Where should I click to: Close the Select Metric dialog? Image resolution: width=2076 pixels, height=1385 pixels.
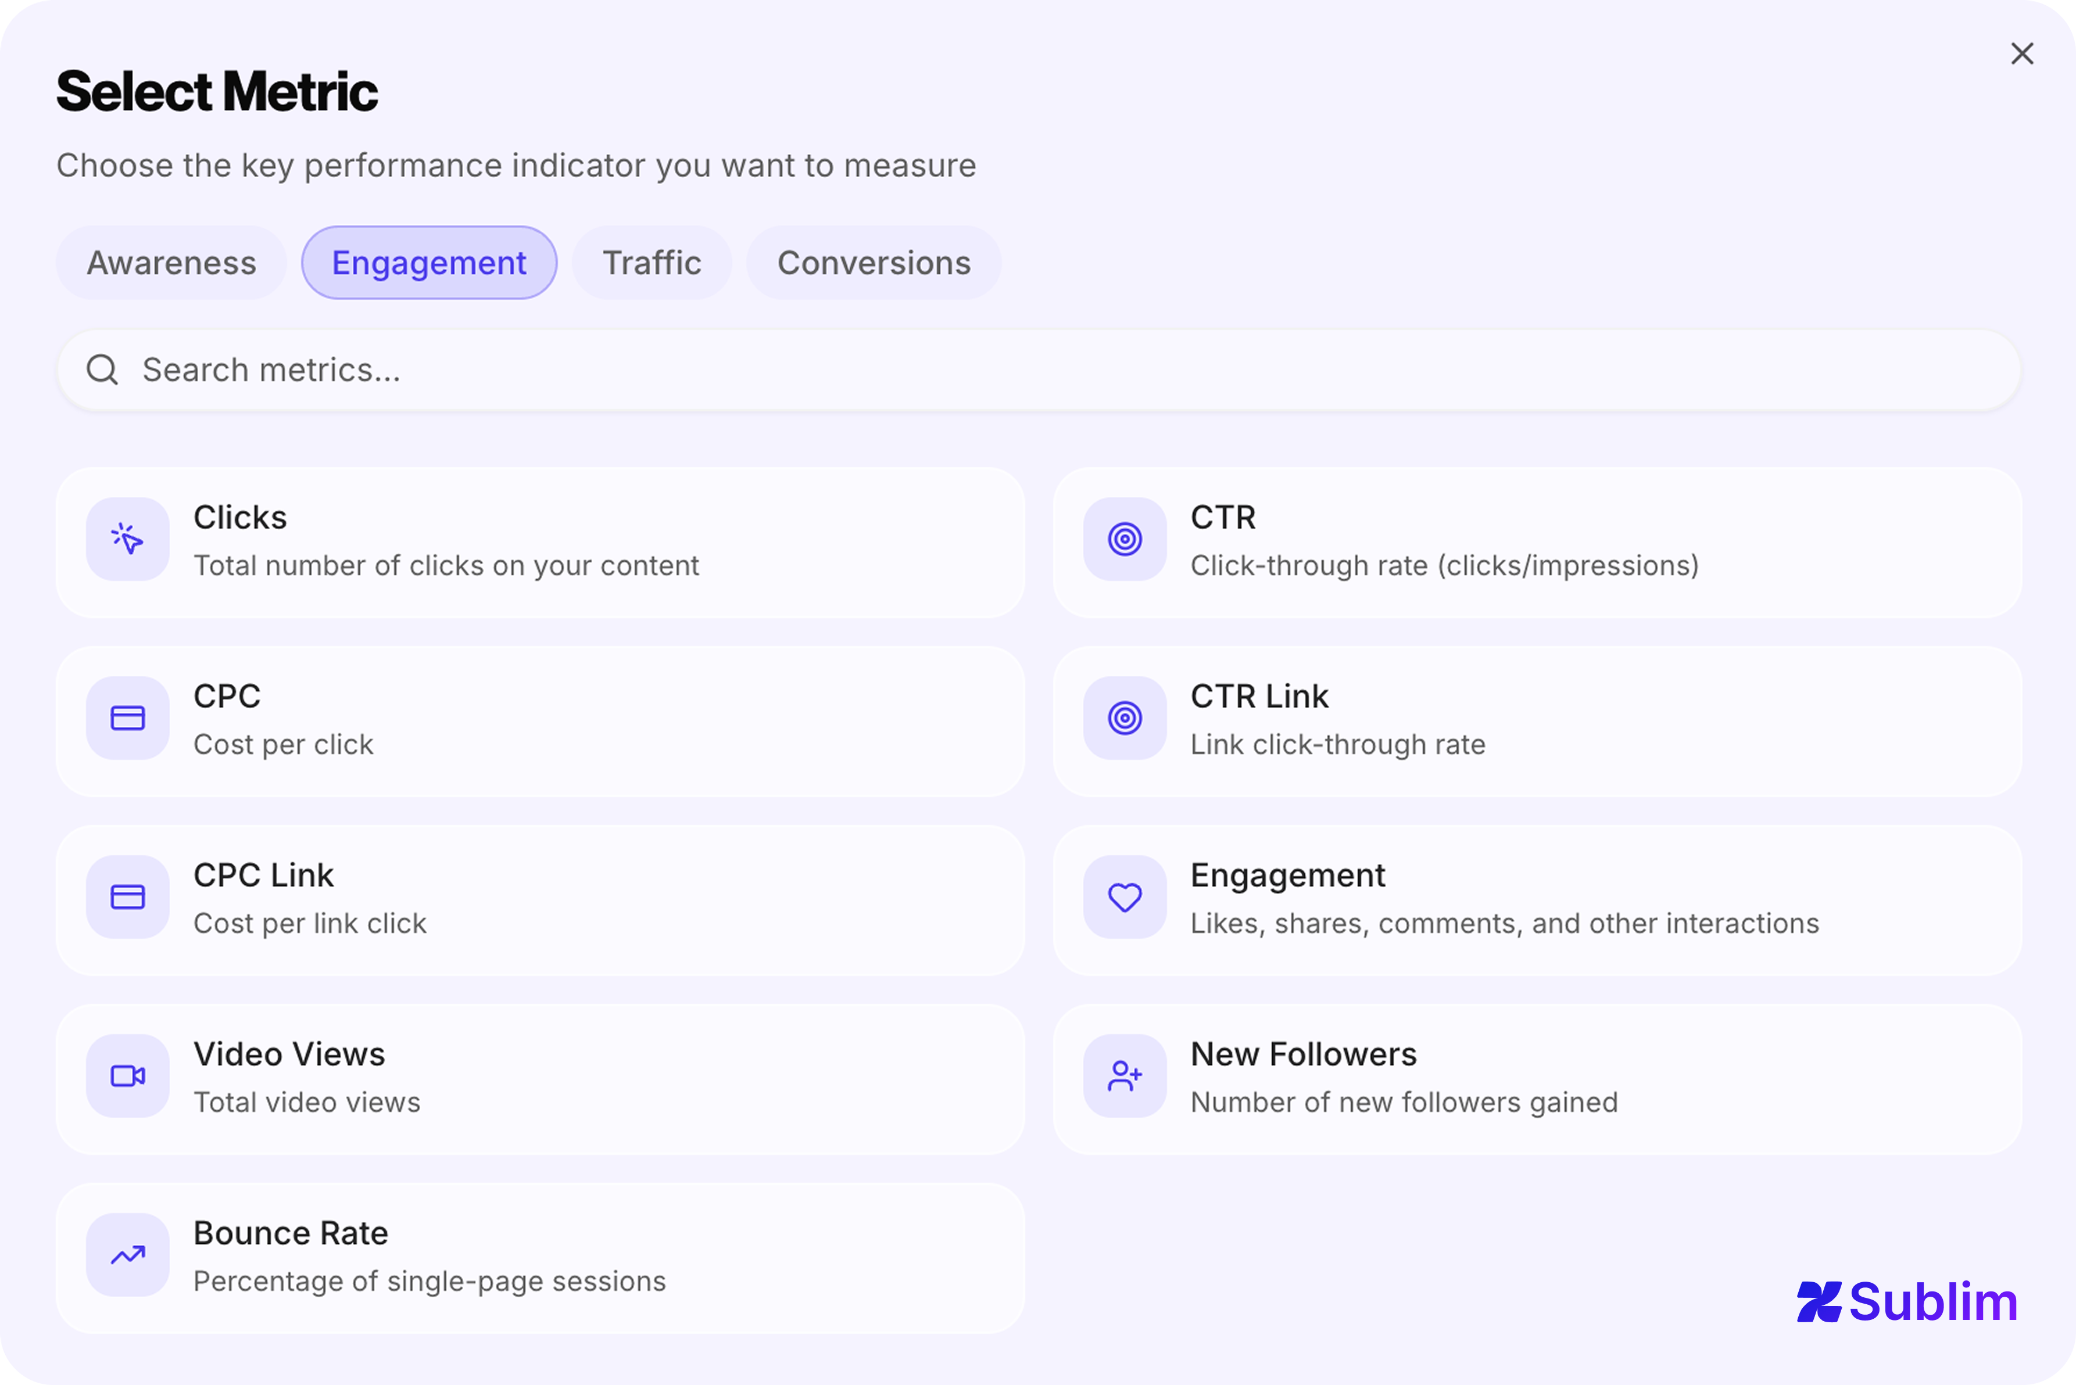click(x=2021, y=54)
